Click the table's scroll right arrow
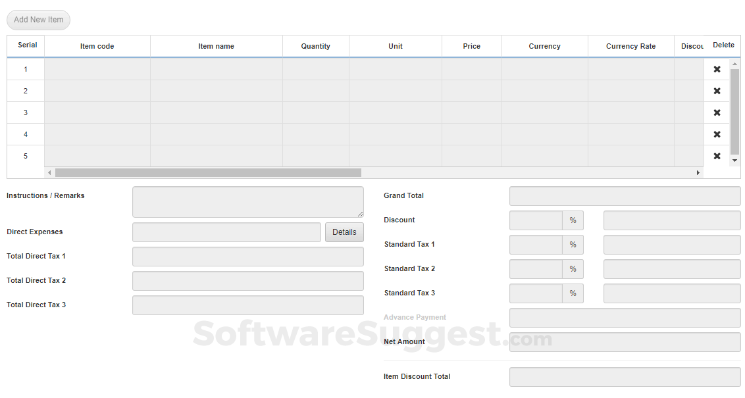Viewport: 745px width, 398px height. coord(698,172)
